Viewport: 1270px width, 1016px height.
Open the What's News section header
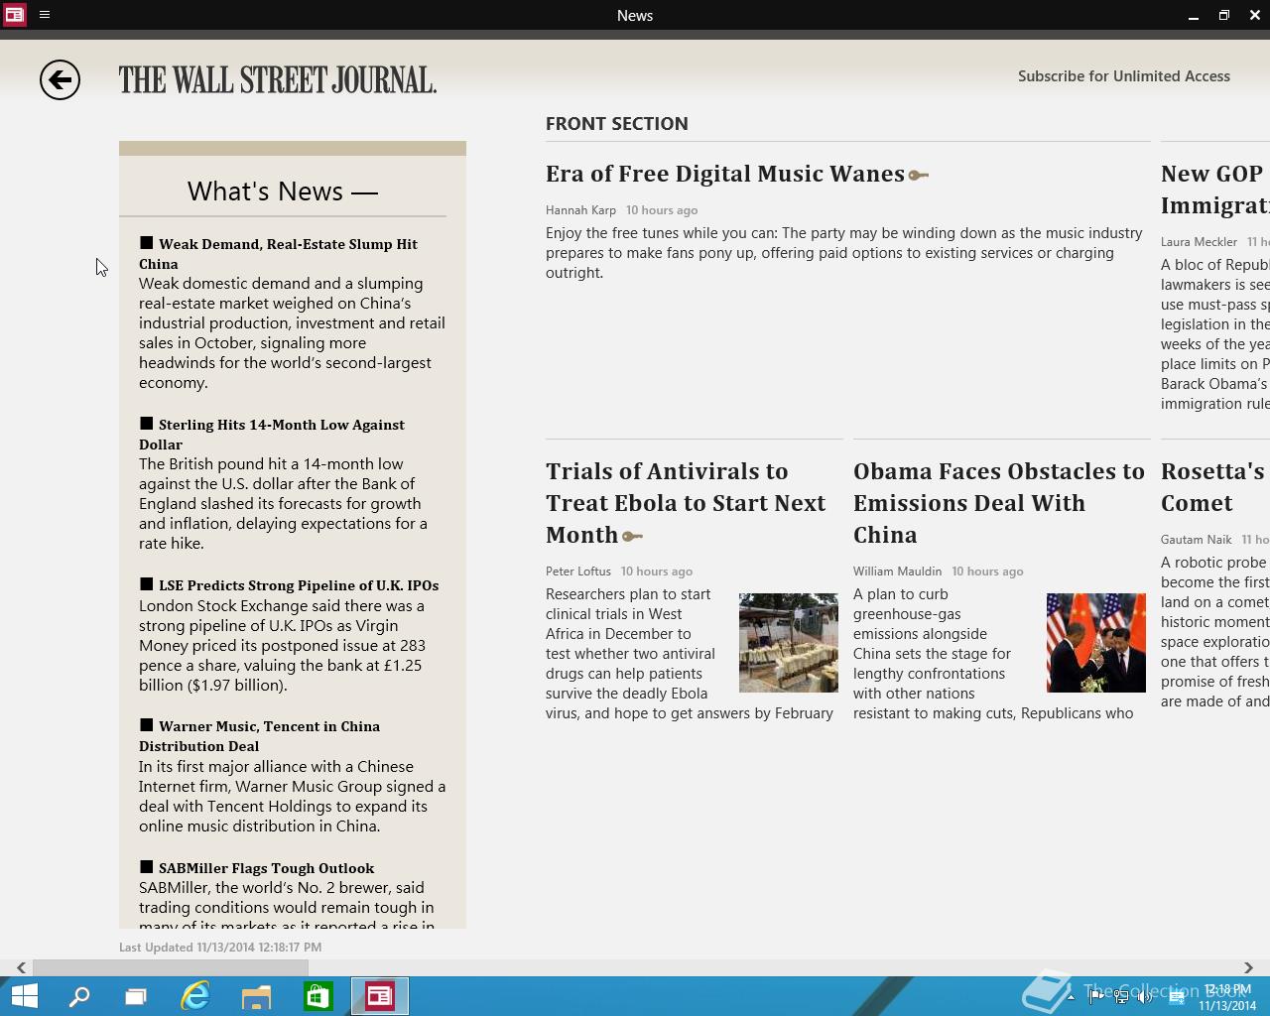click(x=283, y=191)
